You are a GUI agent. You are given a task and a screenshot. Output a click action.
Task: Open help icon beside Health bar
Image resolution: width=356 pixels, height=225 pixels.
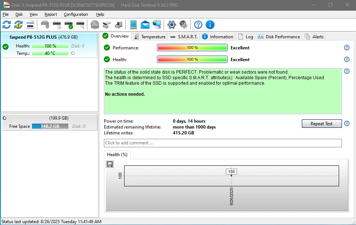(347, 59)
